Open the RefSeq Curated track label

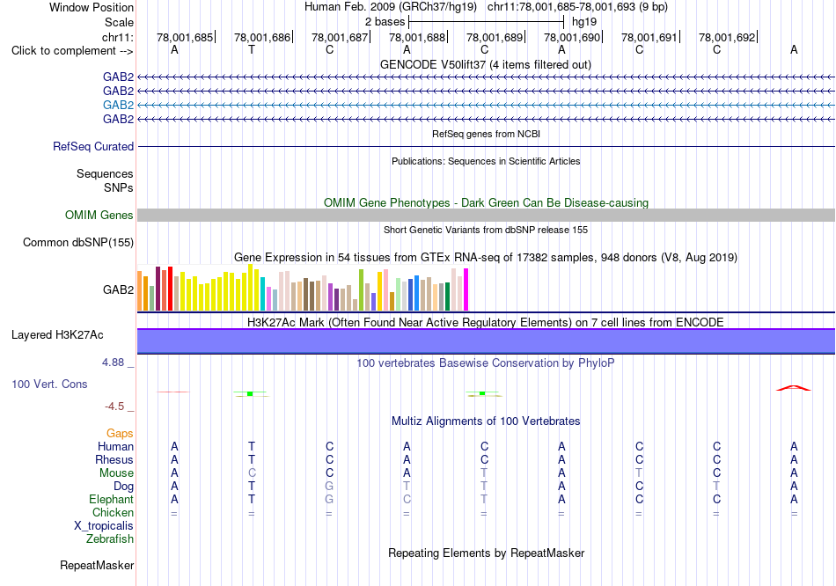click(x=92, y=147)
